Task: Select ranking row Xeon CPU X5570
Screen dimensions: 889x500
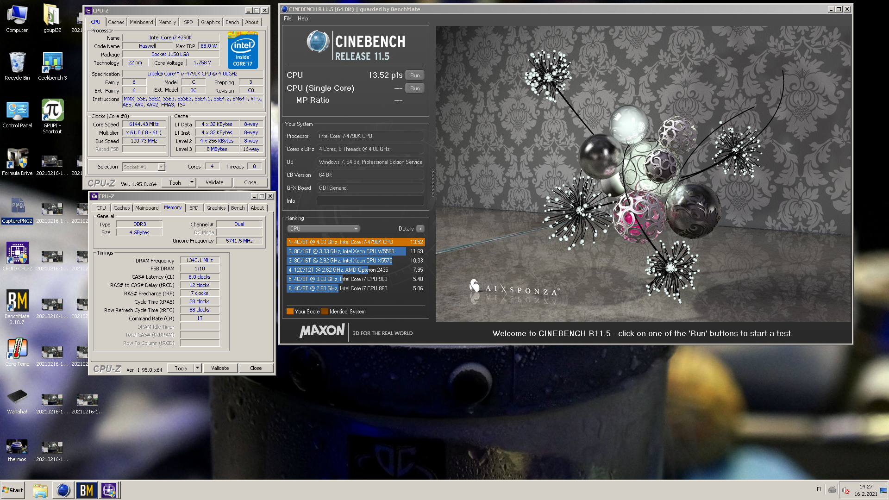Action: click(355, 261)
